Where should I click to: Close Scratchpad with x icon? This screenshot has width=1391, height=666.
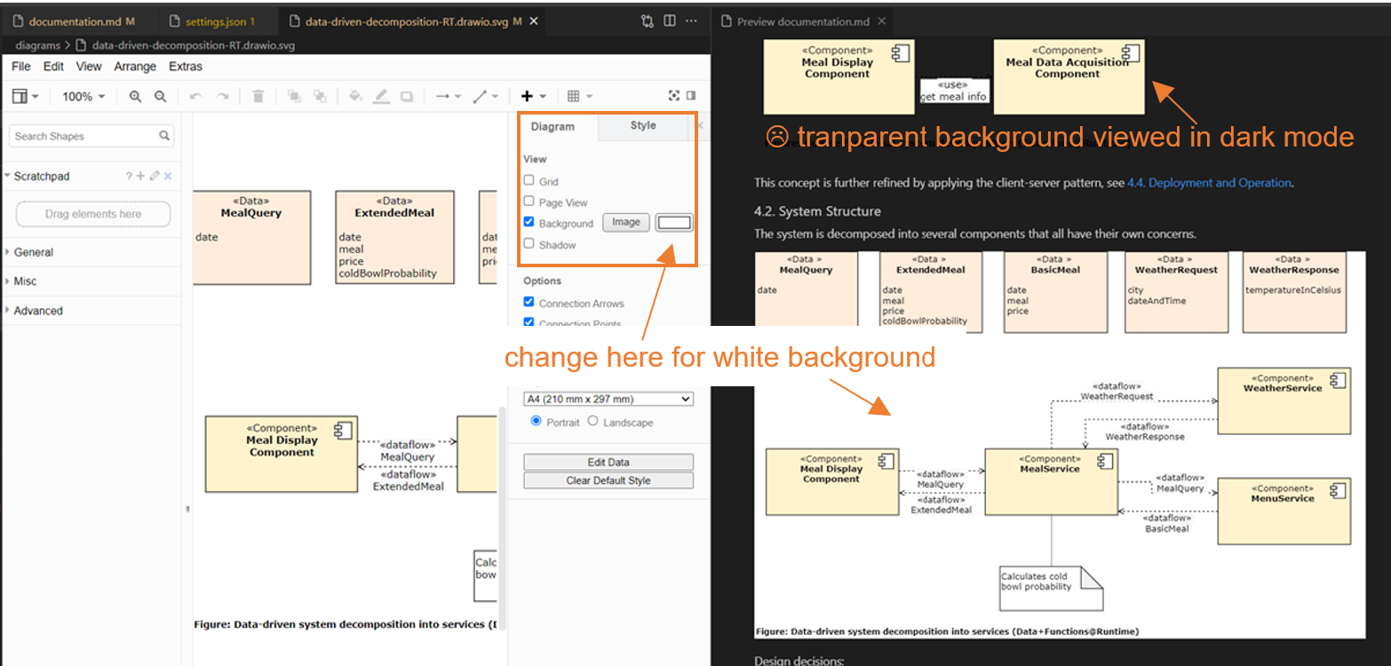click(x=168, y=177)
